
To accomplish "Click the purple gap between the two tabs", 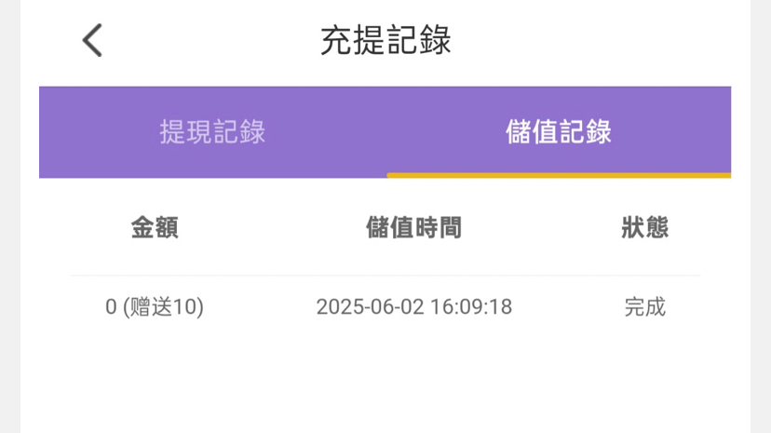I will pos(385,132).
